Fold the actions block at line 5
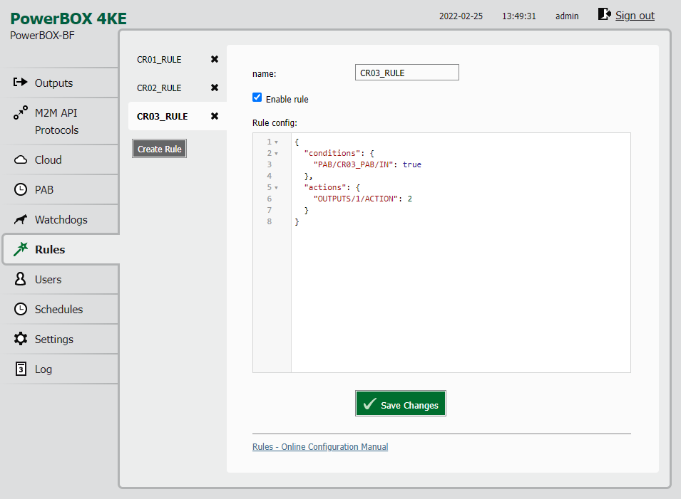This screenshot has height=499, width=681. pyautogui.click(x=276, y=188)
